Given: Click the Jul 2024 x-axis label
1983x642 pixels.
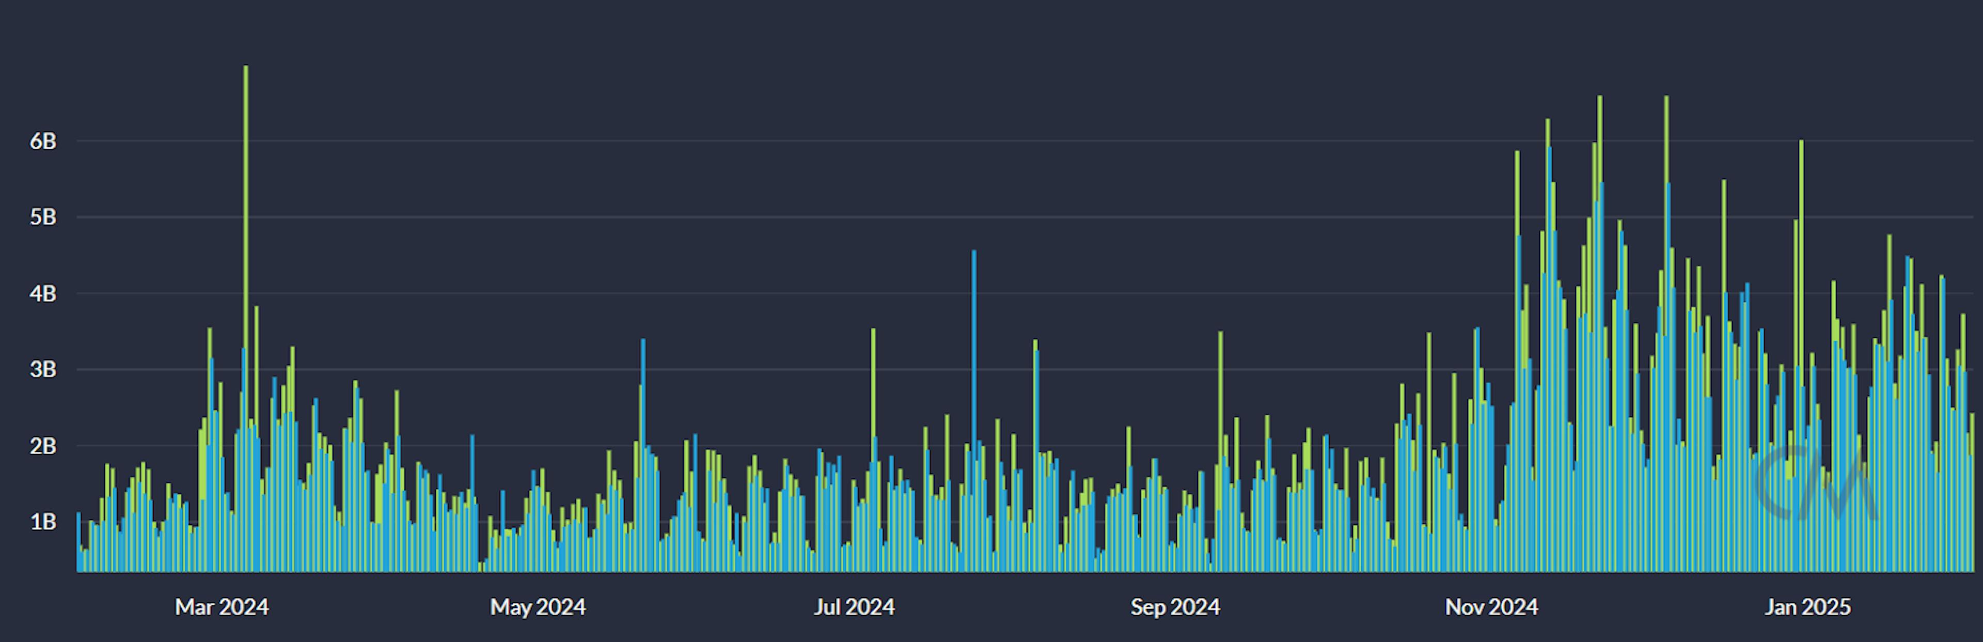Looking at the screenshot, I should coord(854,607).
